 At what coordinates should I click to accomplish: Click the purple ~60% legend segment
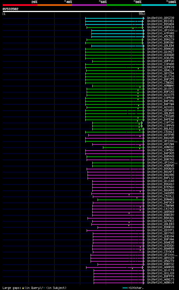tap(89, 5)
